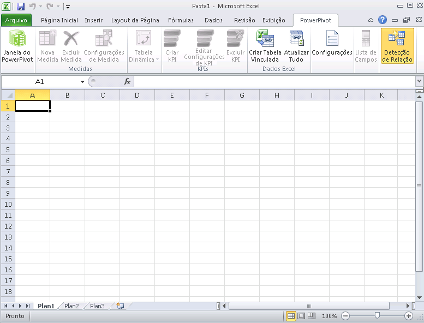Viewport: 424px width, 323px height.
Task: Click the horizontal scrollbar left arrow
Action: click(224, 306)
